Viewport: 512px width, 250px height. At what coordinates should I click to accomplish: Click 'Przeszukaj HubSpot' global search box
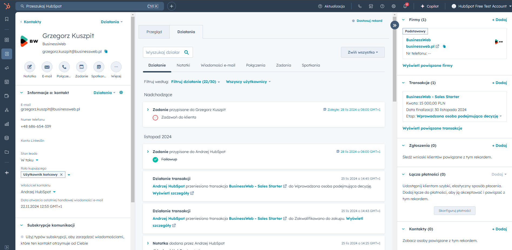[89, 6]
